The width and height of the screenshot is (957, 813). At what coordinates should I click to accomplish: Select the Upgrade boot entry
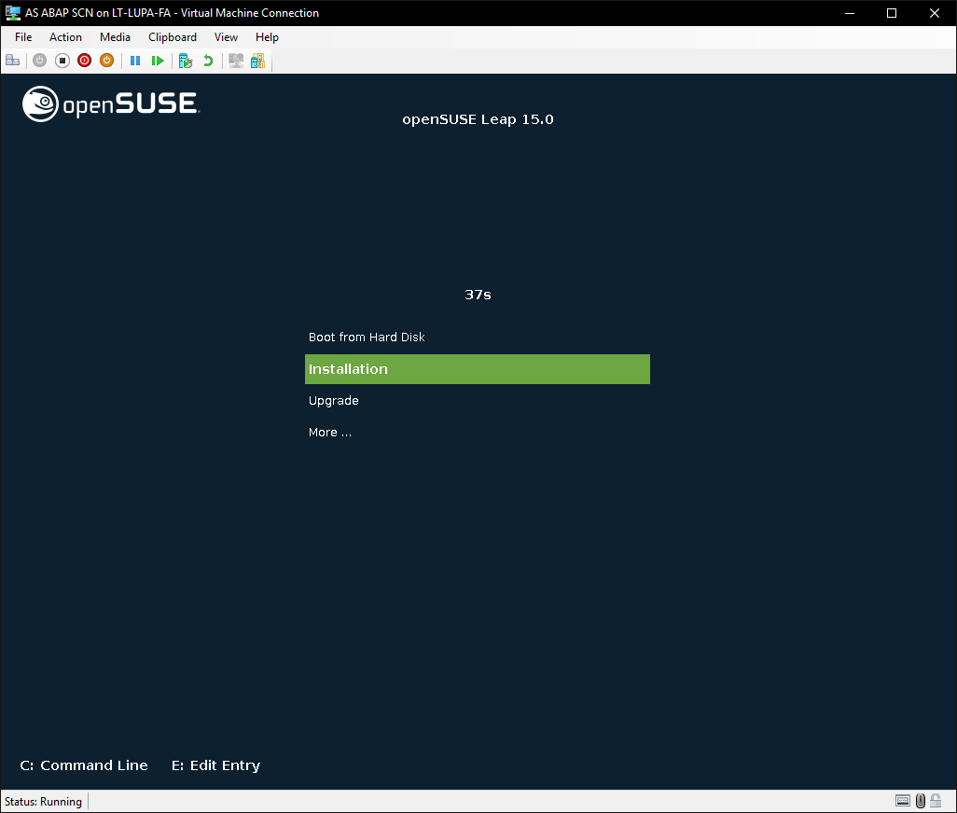click(x=334, y=401)
